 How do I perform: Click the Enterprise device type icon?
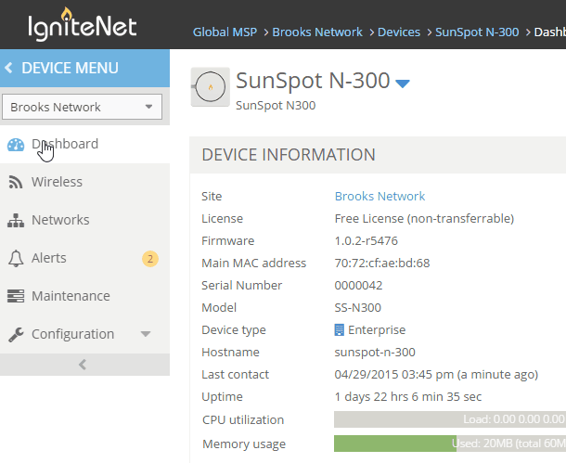340,329
